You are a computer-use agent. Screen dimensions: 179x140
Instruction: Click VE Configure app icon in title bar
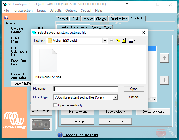(5, 4)
